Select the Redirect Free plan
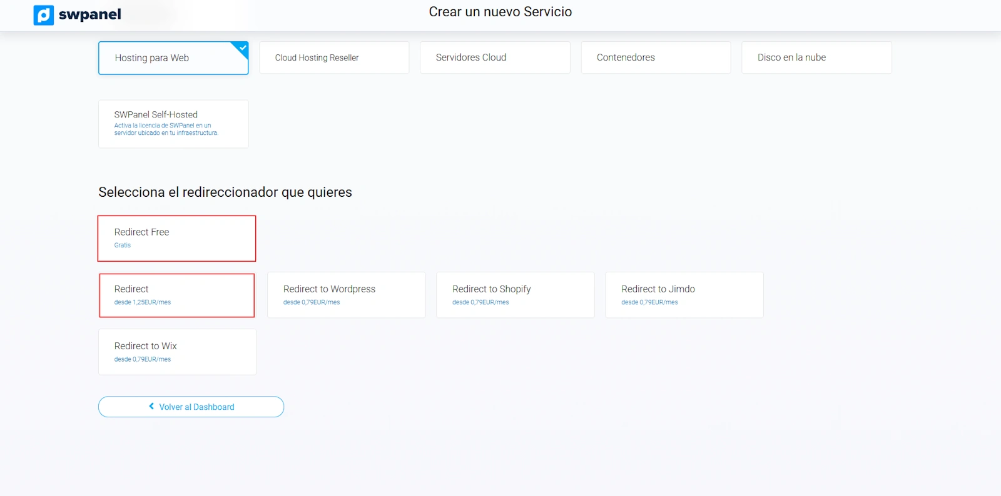 pos(176,238)
